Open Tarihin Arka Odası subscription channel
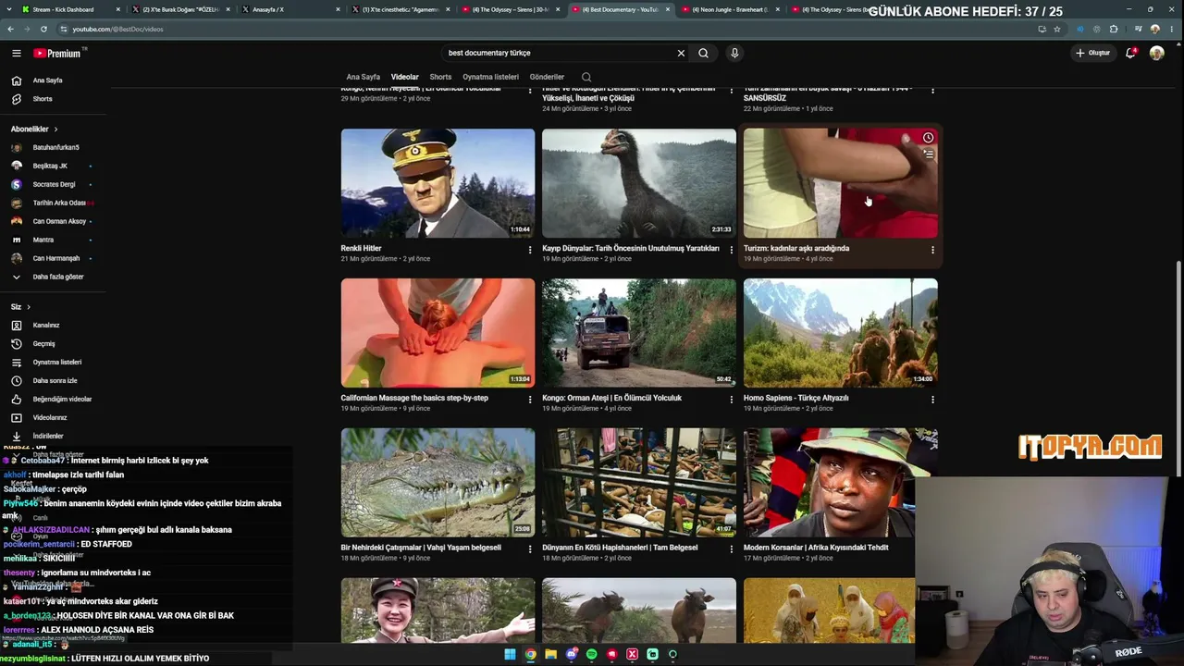The width and height of the screenshot is (1184, 666). (53, 203)
